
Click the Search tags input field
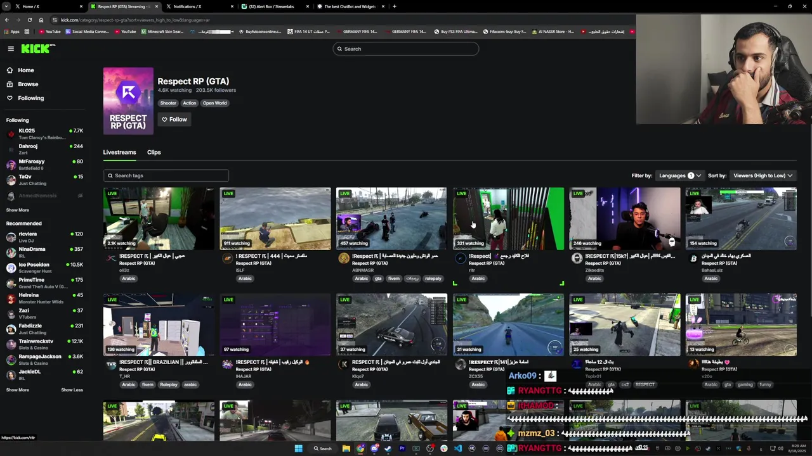pos(166,175)
